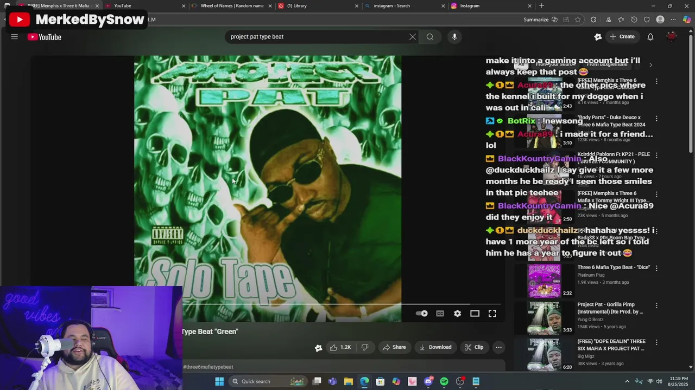Screen dimensions: 695x390
Task: Share the video
Action: point(394,347)
